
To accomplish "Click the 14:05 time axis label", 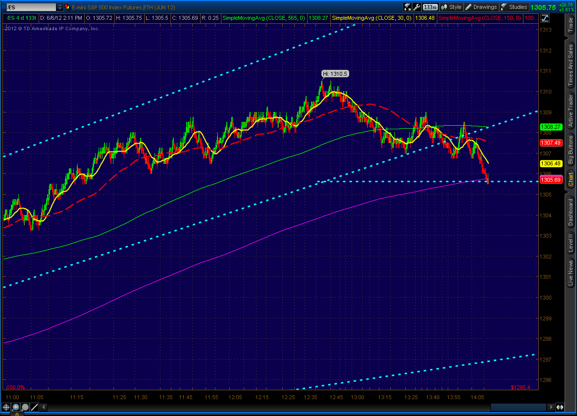I will pos(477,397).
